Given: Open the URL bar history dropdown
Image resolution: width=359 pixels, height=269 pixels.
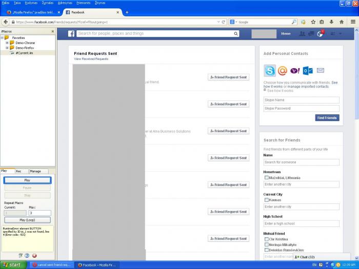Looking at the screenshot, I should pos(218,22).
